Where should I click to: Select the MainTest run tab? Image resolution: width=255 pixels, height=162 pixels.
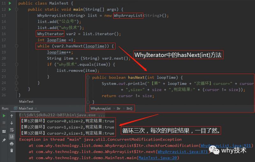(26, 108)
